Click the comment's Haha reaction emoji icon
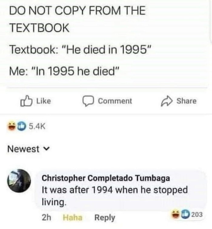Viewport: 212px width, 229px height. point(176,214)
